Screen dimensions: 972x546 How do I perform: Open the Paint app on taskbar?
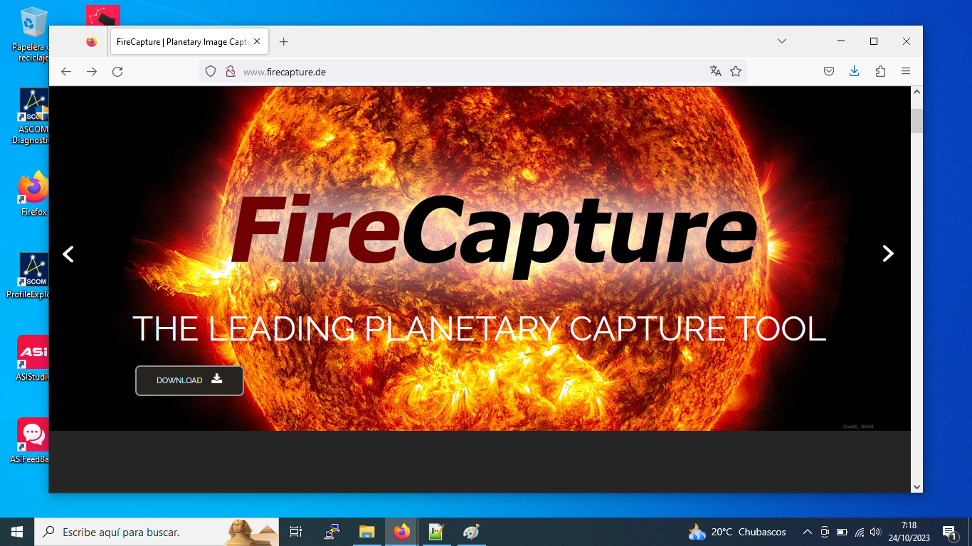[471, 532]
